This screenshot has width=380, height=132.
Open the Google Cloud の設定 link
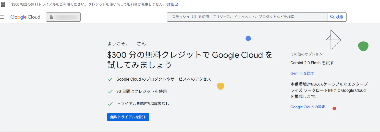308,107
